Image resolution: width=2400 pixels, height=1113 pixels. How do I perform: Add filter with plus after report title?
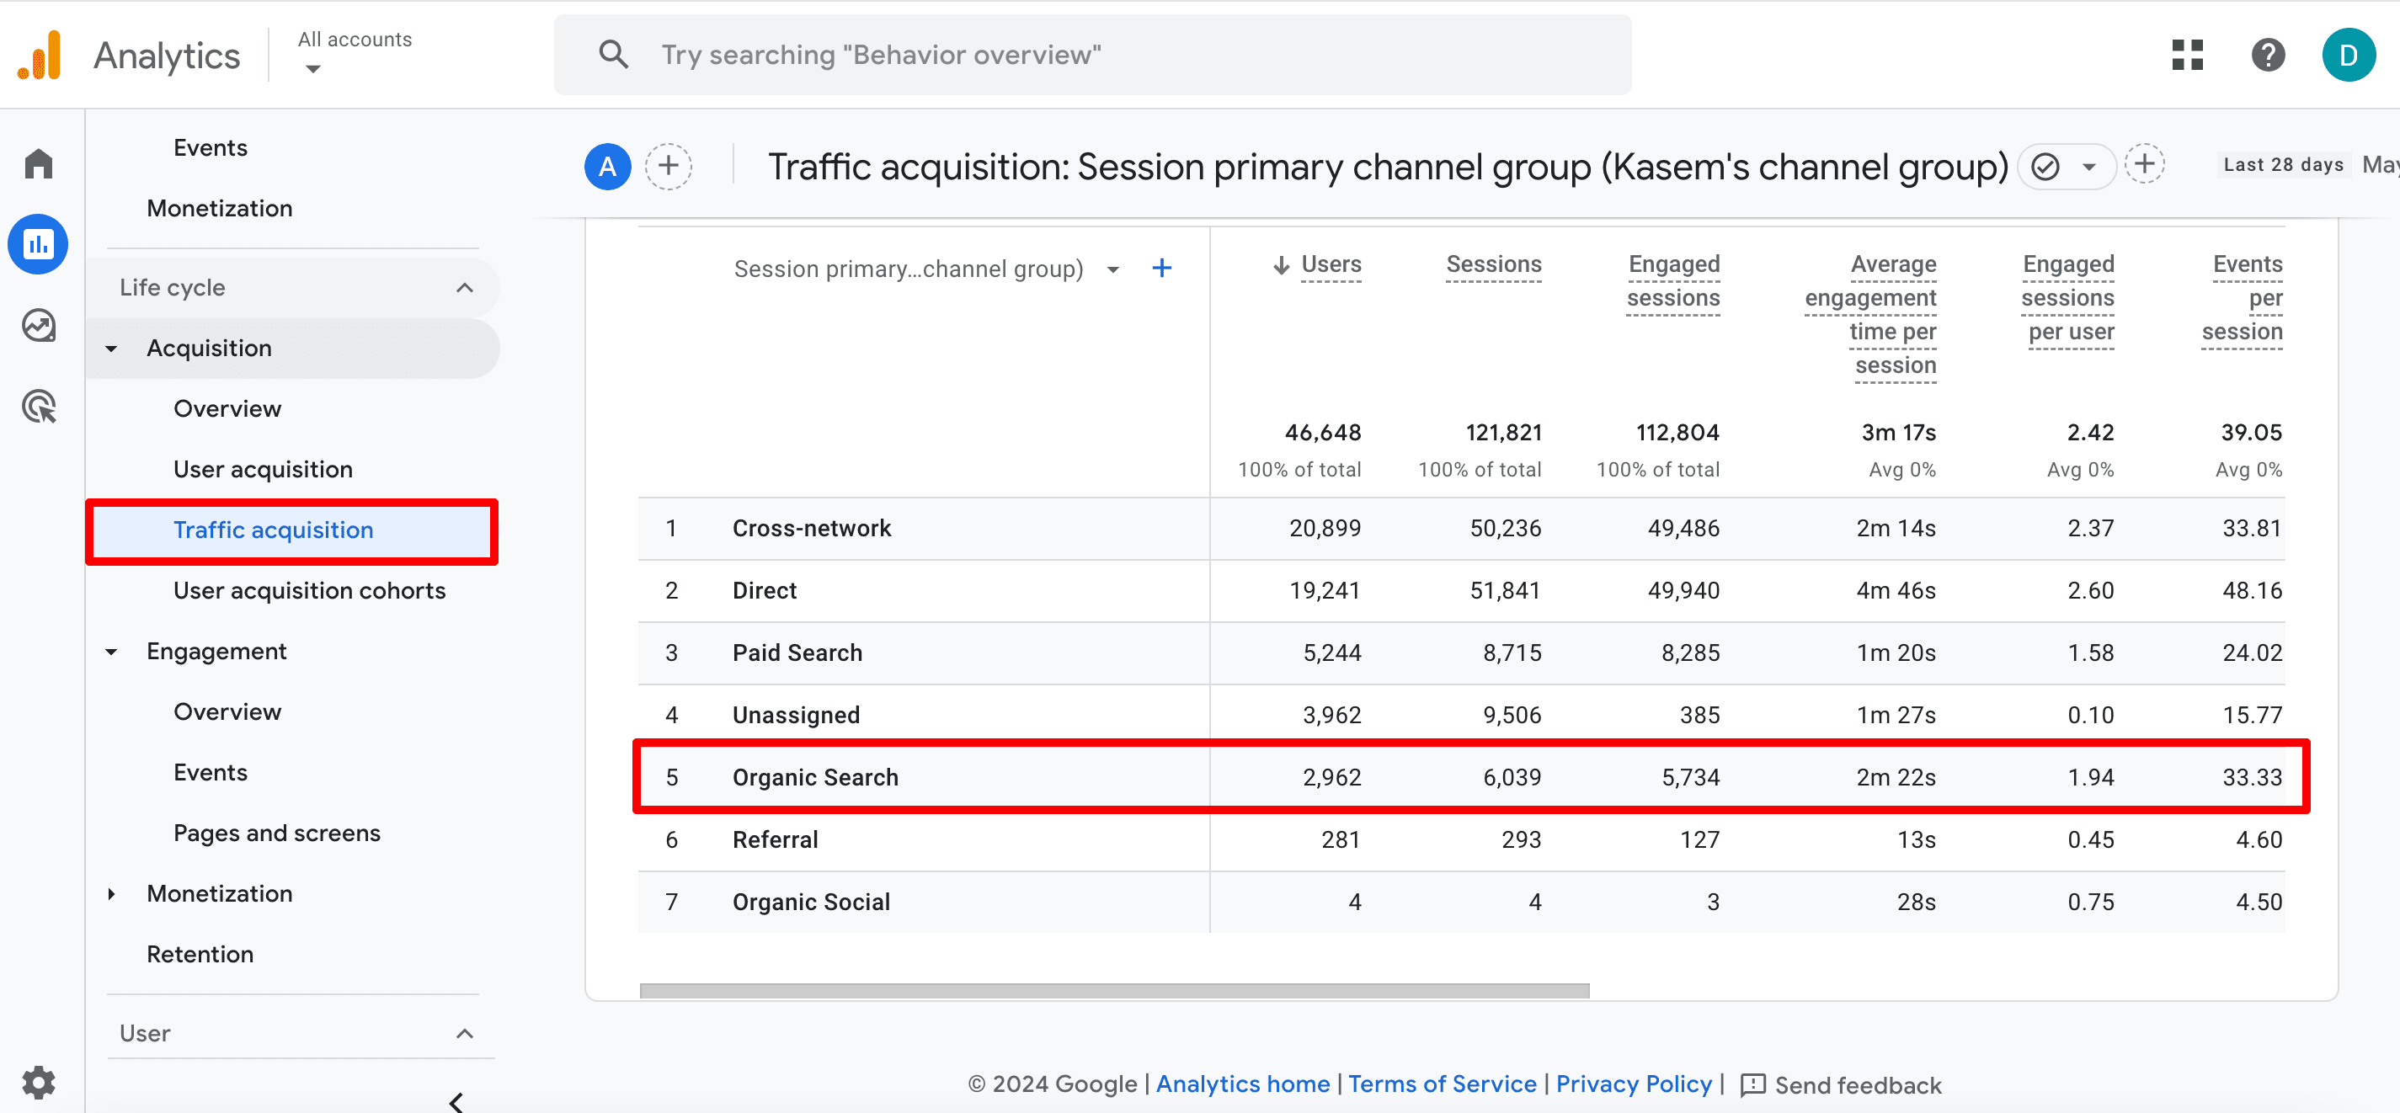pos(2144,165)
